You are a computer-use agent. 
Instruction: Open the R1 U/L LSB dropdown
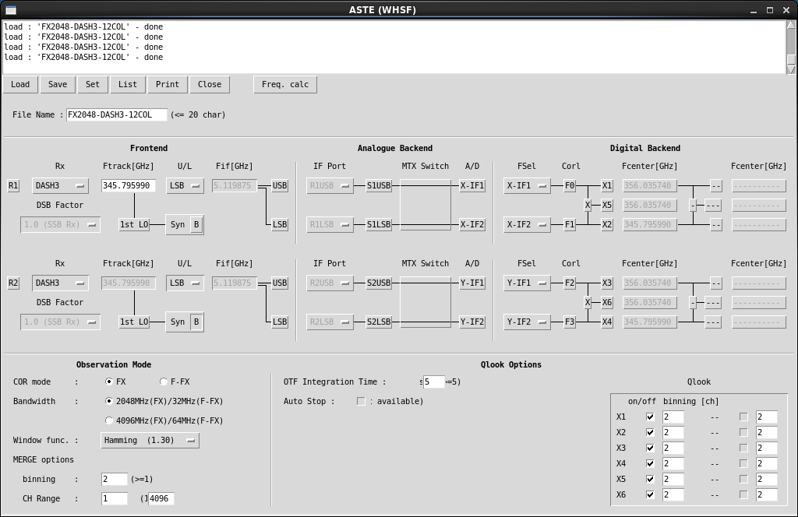185,185
